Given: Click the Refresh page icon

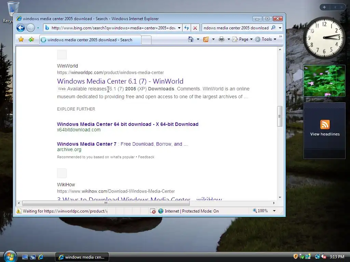Looking at the screenshot, I should point(187,28).
